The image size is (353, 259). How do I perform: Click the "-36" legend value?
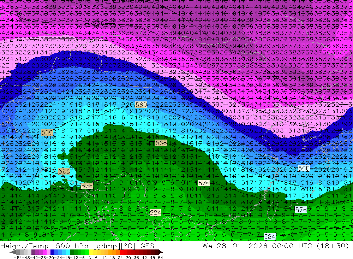coord(42,258)
